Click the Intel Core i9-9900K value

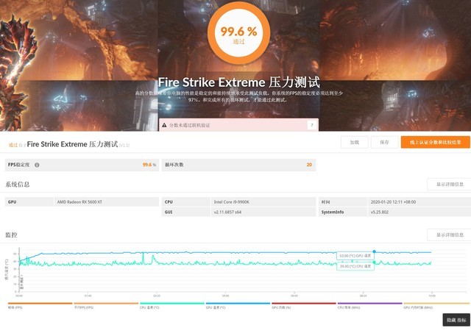coord(232,202)
